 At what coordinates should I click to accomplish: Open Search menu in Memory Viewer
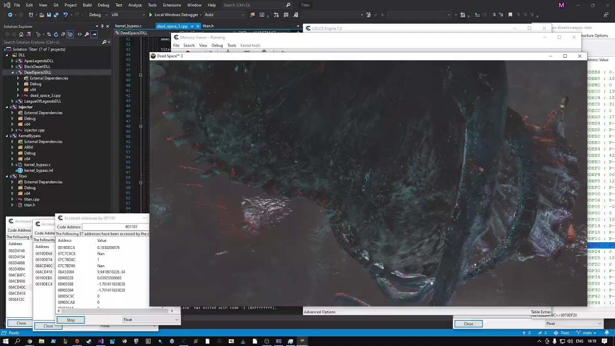pos(189,46)
